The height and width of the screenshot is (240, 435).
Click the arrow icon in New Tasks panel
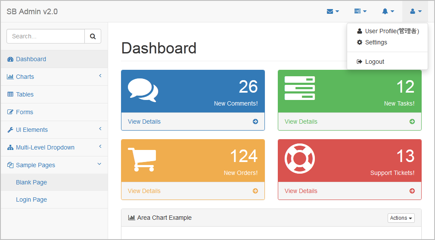click(412, 122)
